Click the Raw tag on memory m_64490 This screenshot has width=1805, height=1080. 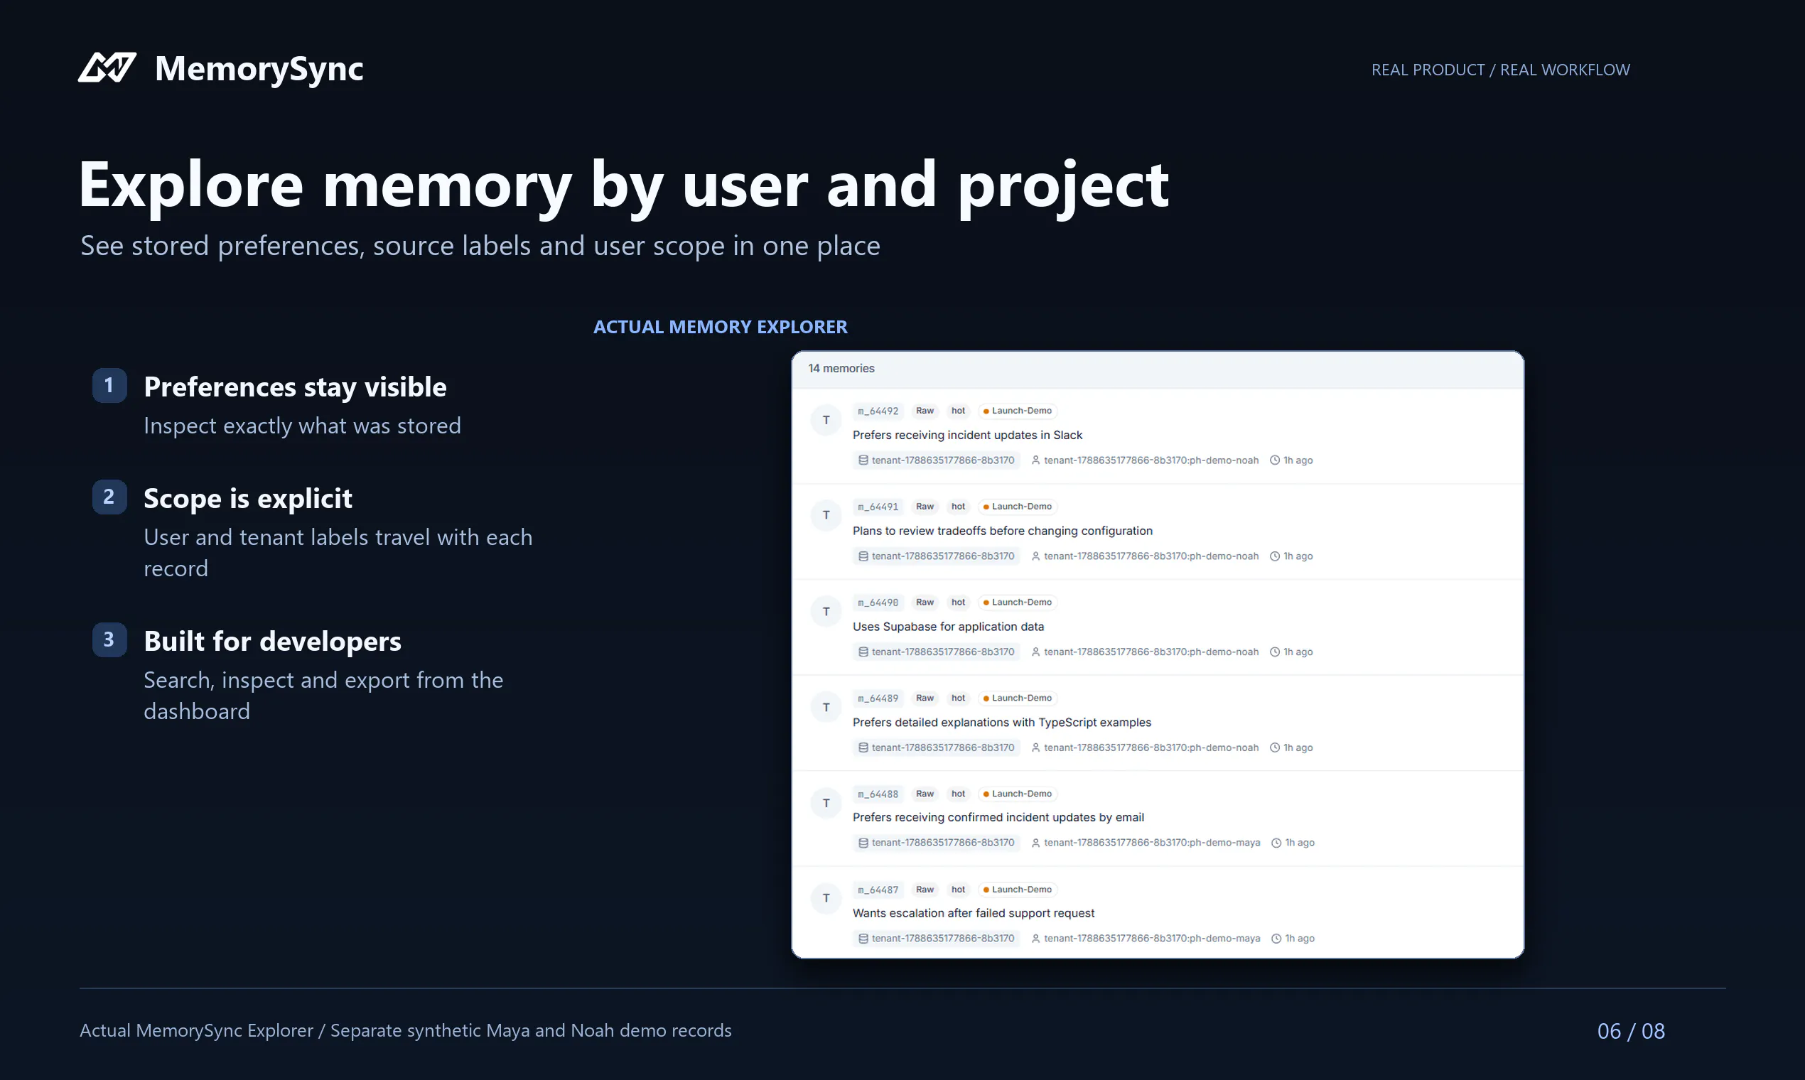click(925, 602)
